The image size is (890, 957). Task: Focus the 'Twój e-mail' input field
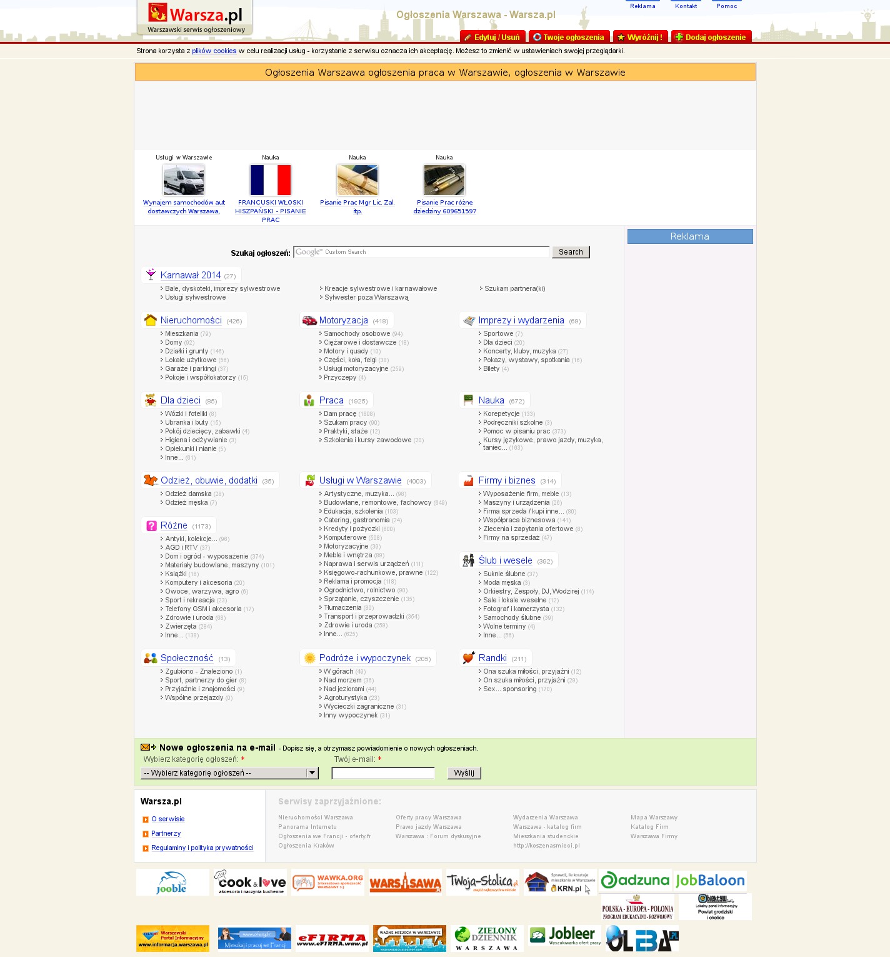point(382,773)
